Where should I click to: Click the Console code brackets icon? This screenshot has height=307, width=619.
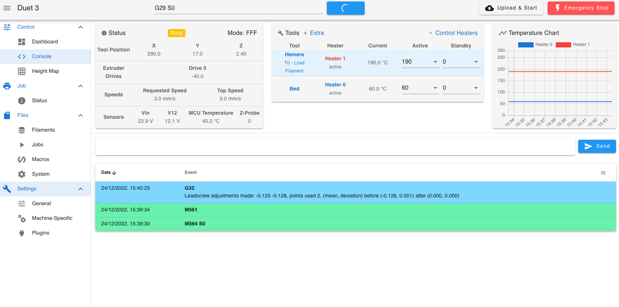[x=22, y=57]
